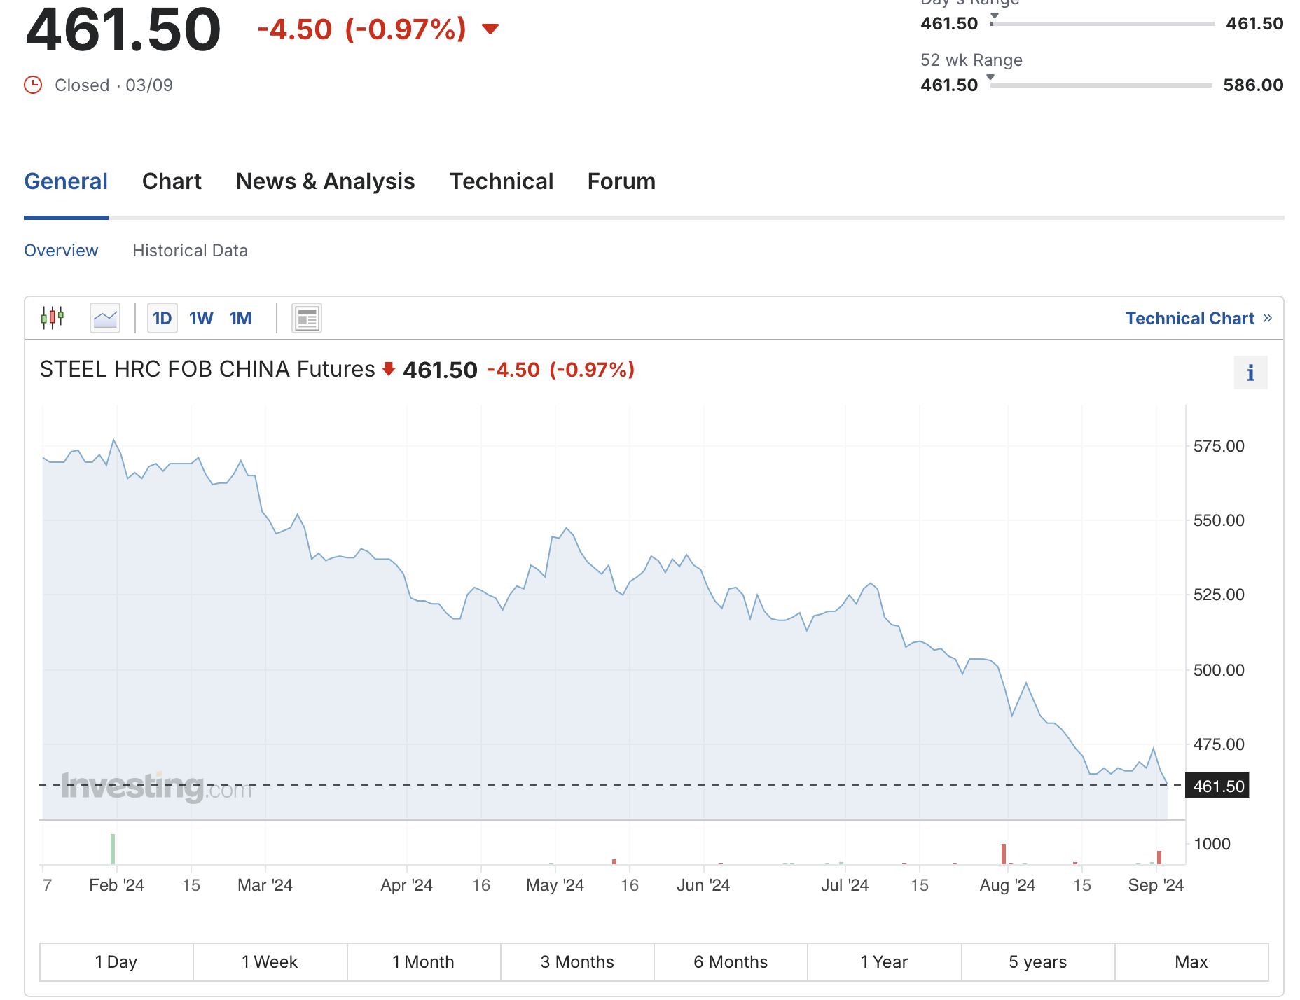
Task: Click the Technical Chart double-arrow icon
Action: 1267,318
